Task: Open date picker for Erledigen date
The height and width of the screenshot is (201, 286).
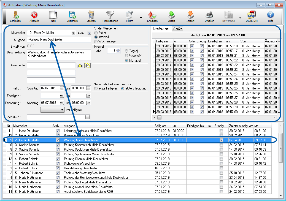Action: pyautogui.click(x=62, y=96)
